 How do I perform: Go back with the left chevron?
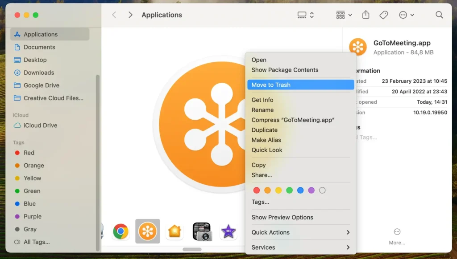point(114,15)
